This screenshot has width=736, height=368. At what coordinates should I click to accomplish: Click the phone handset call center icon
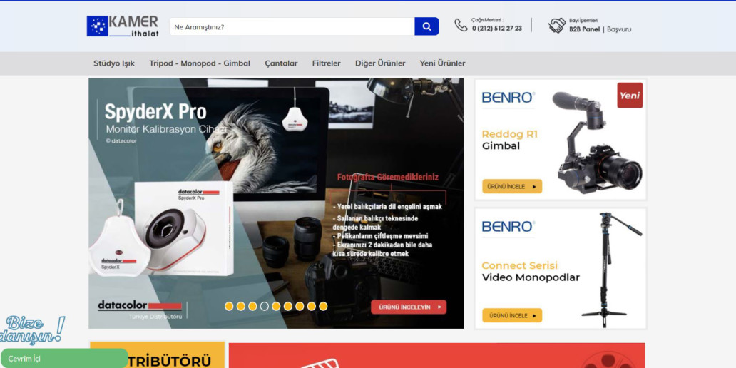click(x=461, y=25)
